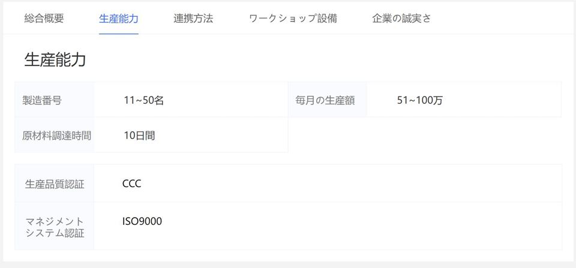Select the 10日間 value
The height and width of the screenshot is (268, 576).
click(x=139, y=135)
